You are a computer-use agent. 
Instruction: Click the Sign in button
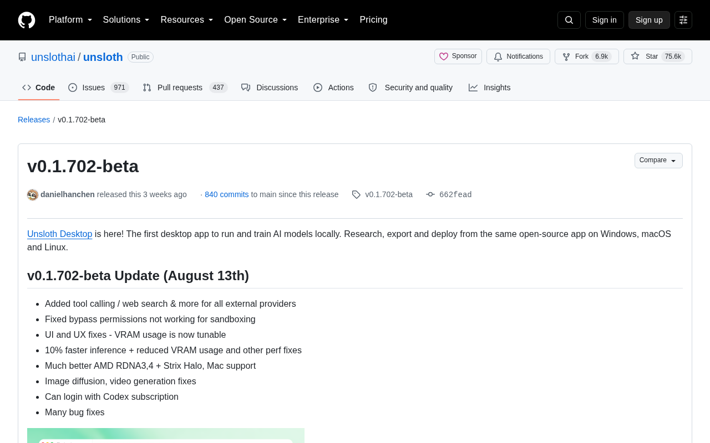point(605,20)
